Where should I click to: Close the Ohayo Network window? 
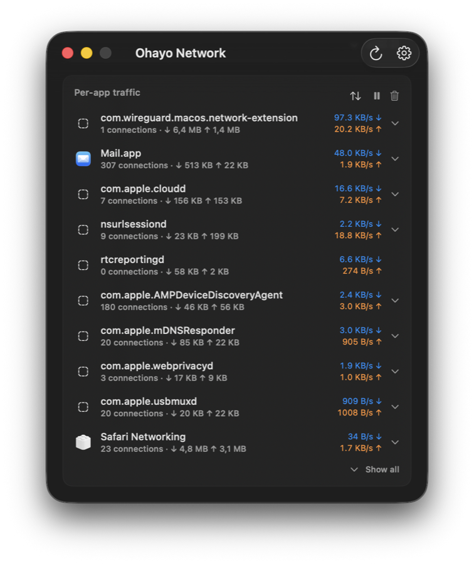point(68,53)
